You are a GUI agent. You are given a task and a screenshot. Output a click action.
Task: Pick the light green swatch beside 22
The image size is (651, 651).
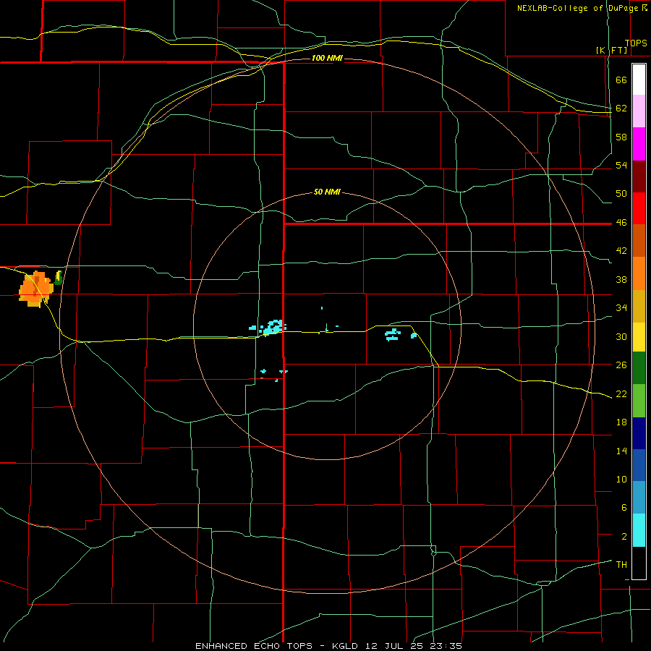[639, 401]
